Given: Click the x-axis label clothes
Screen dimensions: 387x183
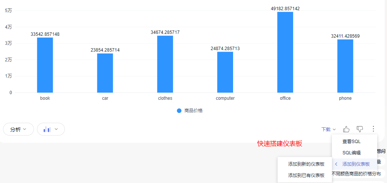Looking at the screenshot, I should (x=165, y=98).
